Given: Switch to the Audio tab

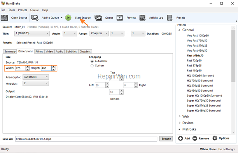Looking at the screenshot, I should [59, 52].
